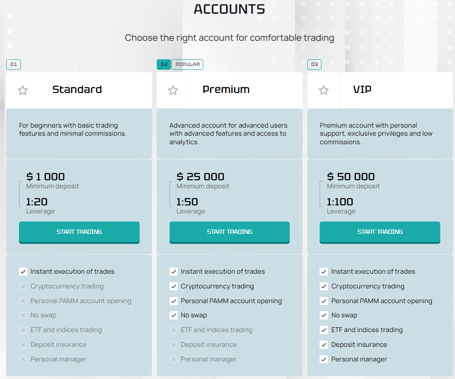The width and height of the screenshot is (455, 379).
Task: Click the 02 badge above Premium
Action: tap(164, 65)
